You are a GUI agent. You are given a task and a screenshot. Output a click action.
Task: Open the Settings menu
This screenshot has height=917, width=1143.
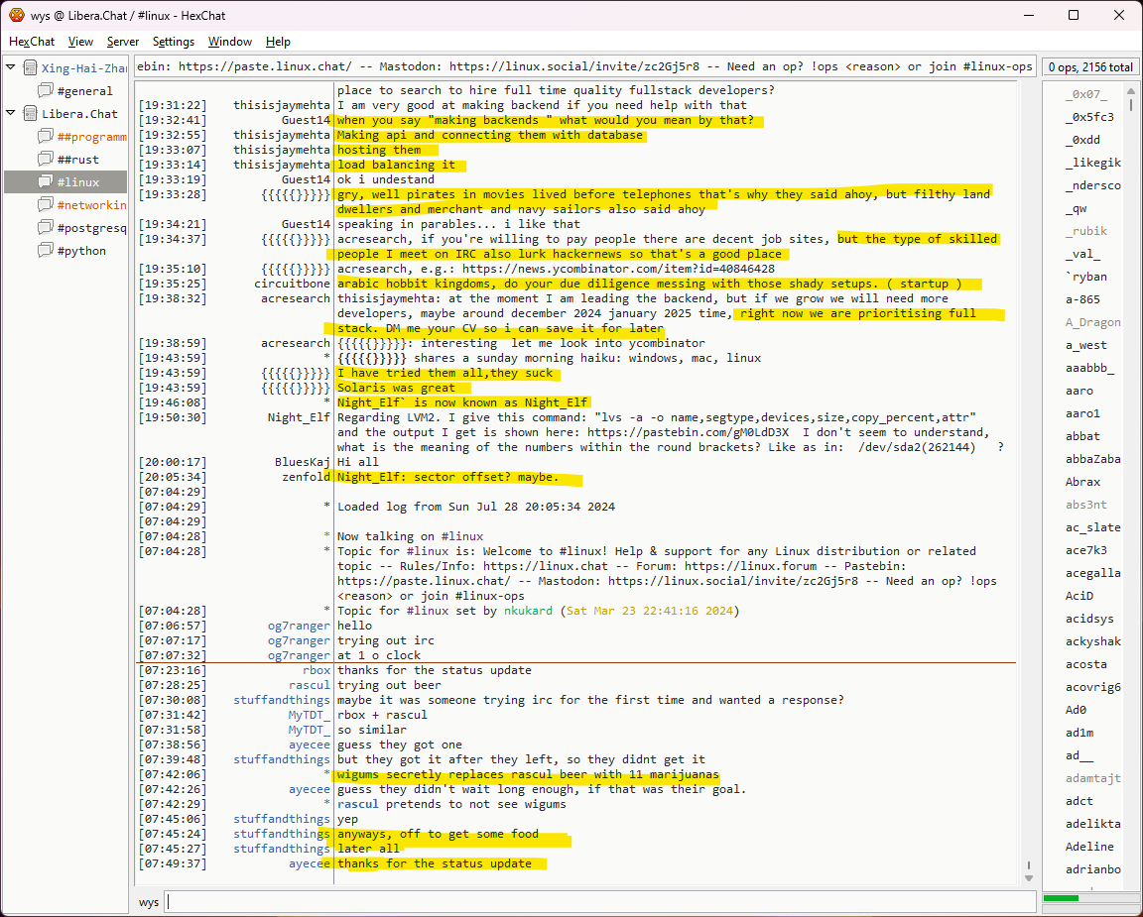pyautogui.click(x=174, y=42)
